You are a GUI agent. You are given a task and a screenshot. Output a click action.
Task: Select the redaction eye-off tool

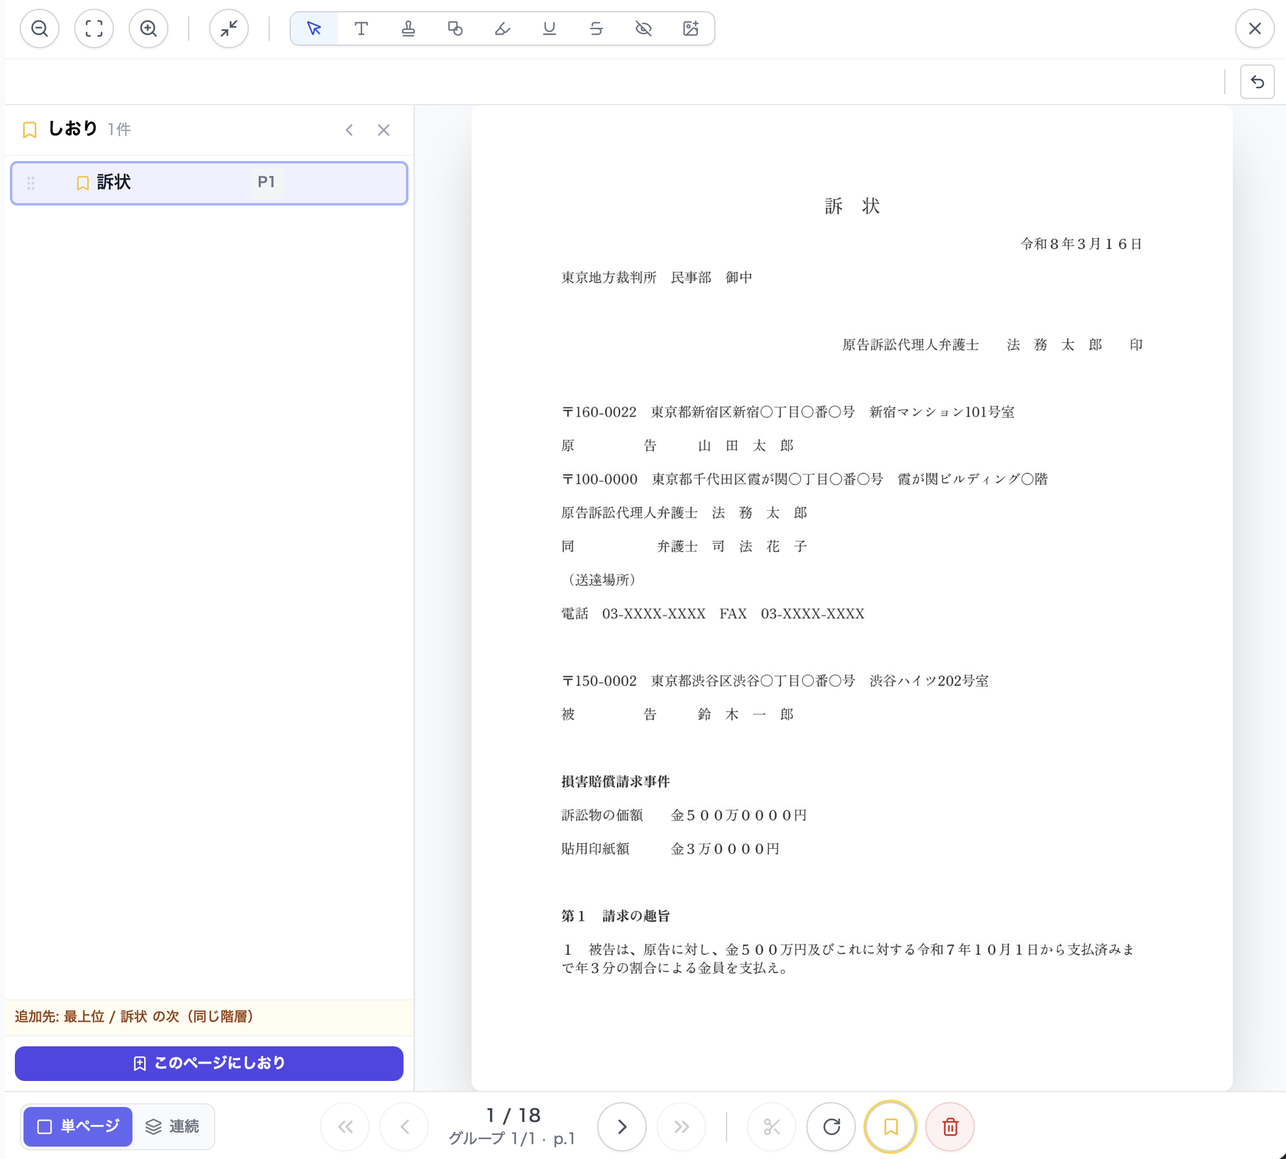point(644,28)
